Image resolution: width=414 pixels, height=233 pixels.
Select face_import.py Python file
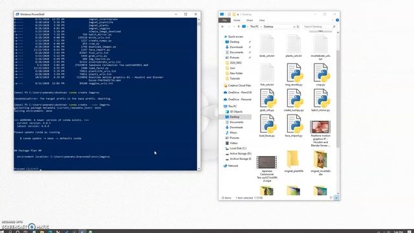294,126
